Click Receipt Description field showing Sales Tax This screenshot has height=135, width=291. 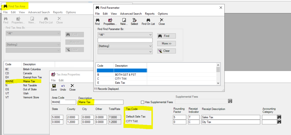coord(231,117)
